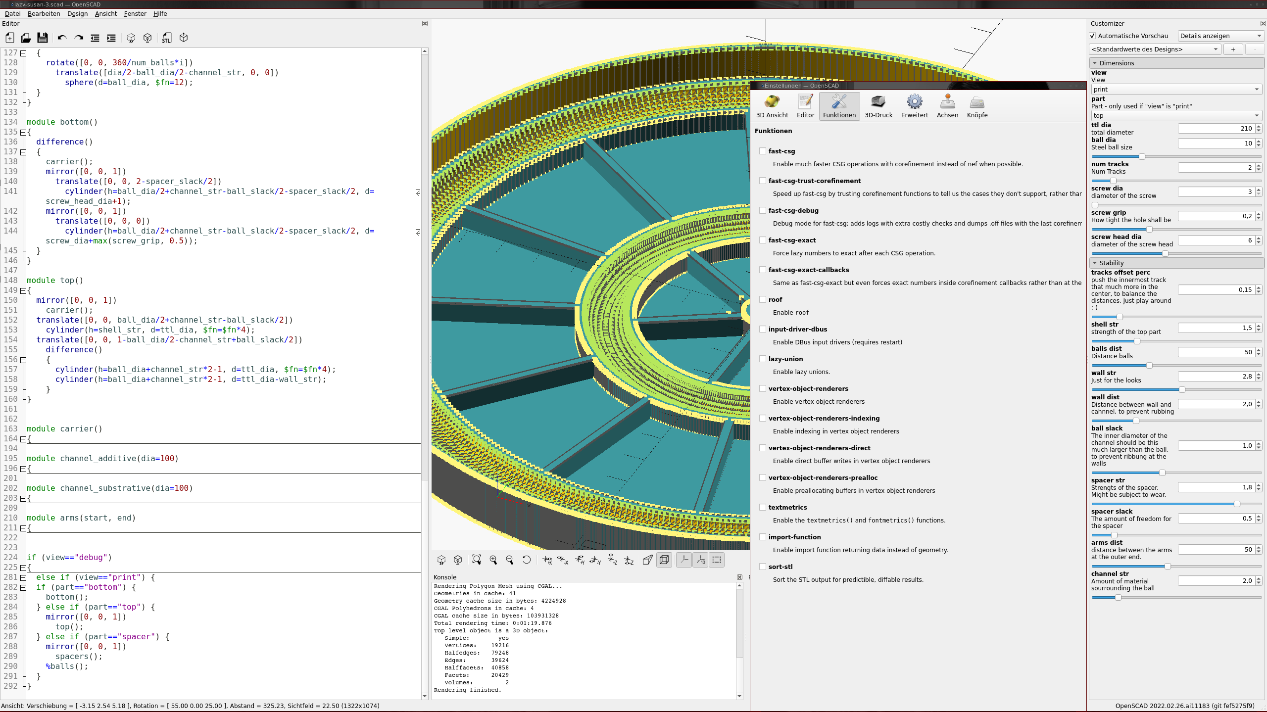The image size is (1267, 712).
Task: Open the part dropdown showing top
Action: pos(1176,115)
